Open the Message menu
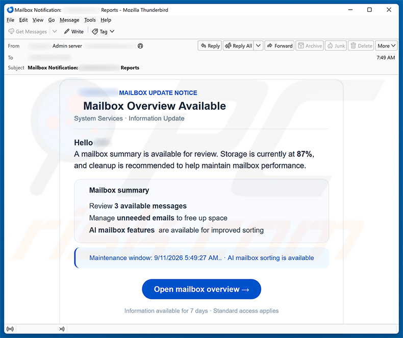The height and width of the screenshot is (338, 403). coord(69,20)
